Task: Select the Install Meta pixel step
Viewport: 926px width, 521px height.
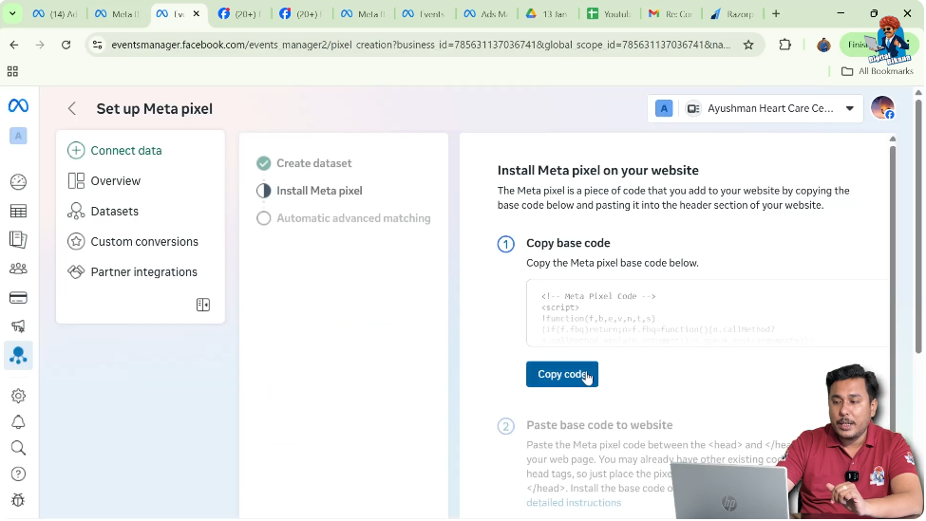Action: (319, 191)
